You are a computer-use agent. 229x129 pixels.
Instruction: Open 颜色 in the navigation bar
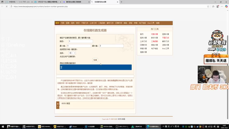click(125, 23)
